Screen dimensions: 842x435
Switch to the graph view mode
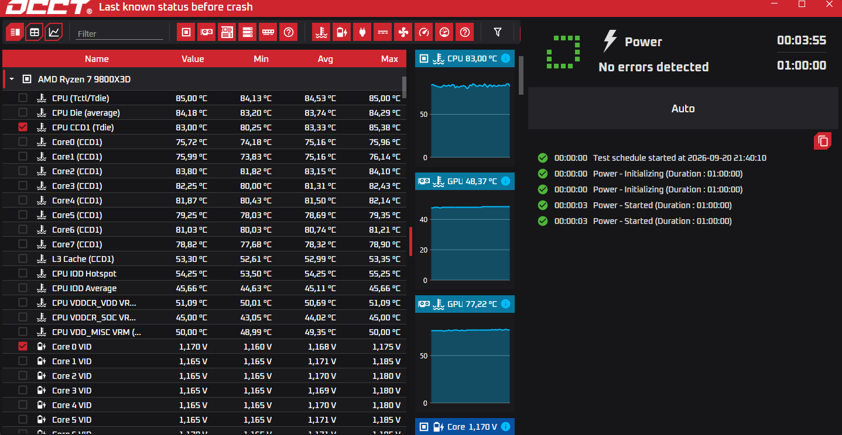tap(54, 32)
